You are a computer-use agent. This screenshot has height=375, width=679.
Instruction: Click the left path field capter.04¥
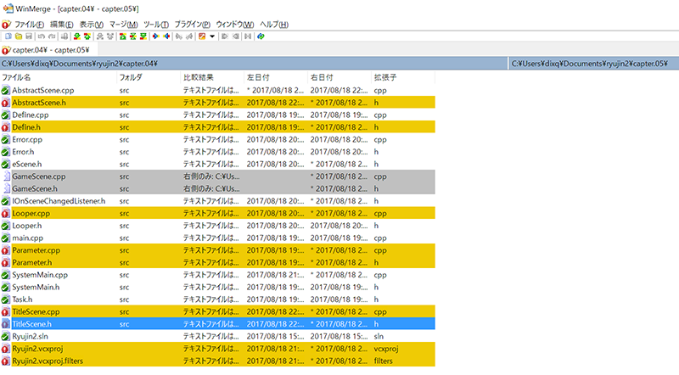(x=254, y=64)
